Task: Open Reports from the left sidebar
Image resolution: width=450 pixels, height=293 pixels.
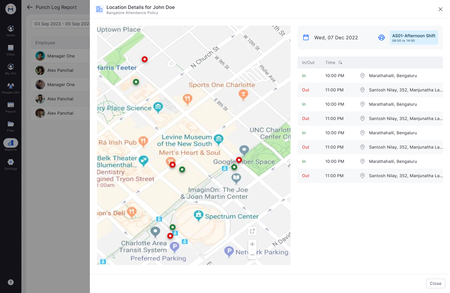Action: click(10, 144)
